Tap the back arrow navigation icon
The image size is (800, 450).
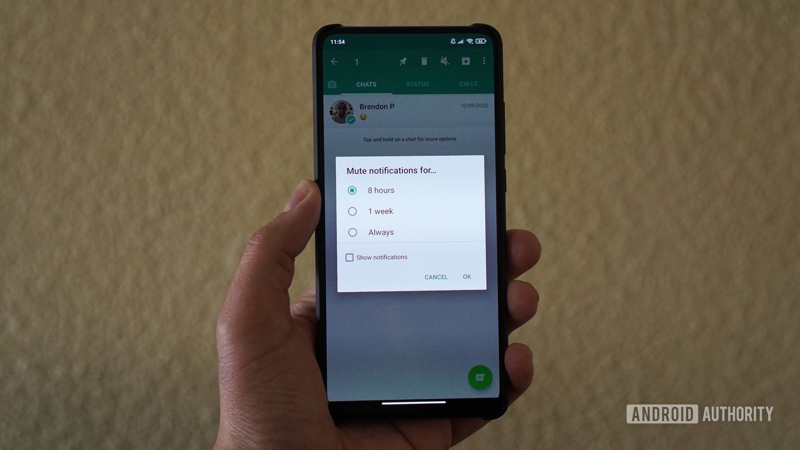click(x=335, y=61)
